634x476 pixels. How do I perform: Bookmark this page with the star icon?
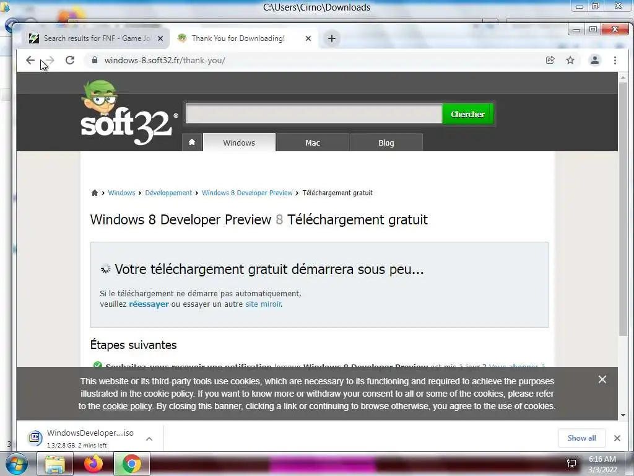pos(570,60)
